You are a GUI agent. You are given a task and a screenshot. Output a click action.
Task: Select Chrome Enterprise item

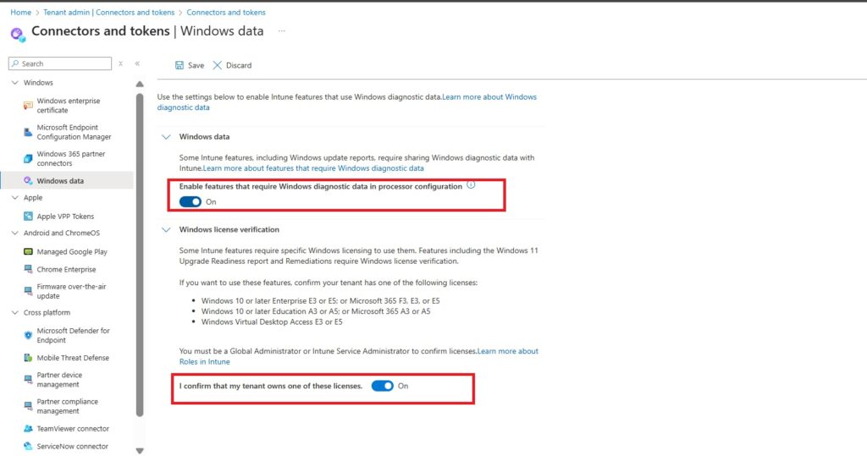(x=66, y=269)
